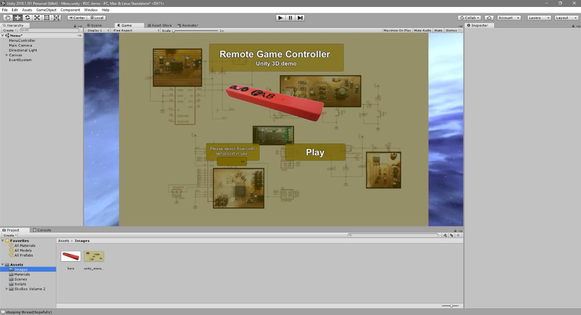Screen dimensions: 581x315
Task: Open Hierarchy Create button
Action: (10, 31)
